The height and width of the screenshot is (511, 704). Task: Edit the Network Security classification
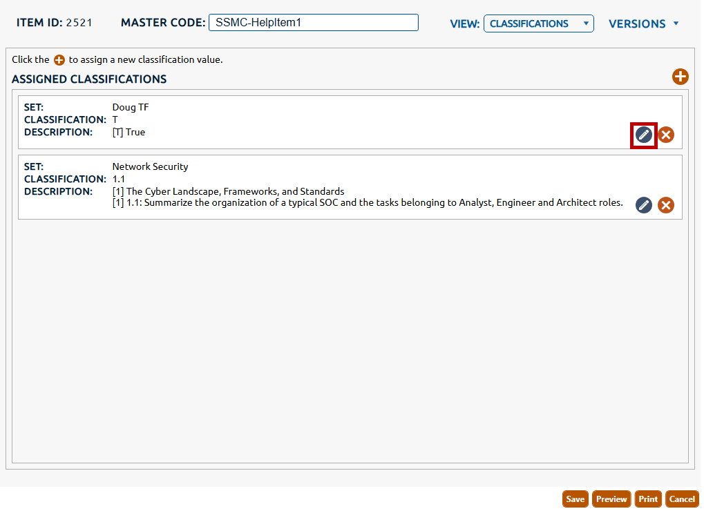pyautogui.click(x=644, y=205)
